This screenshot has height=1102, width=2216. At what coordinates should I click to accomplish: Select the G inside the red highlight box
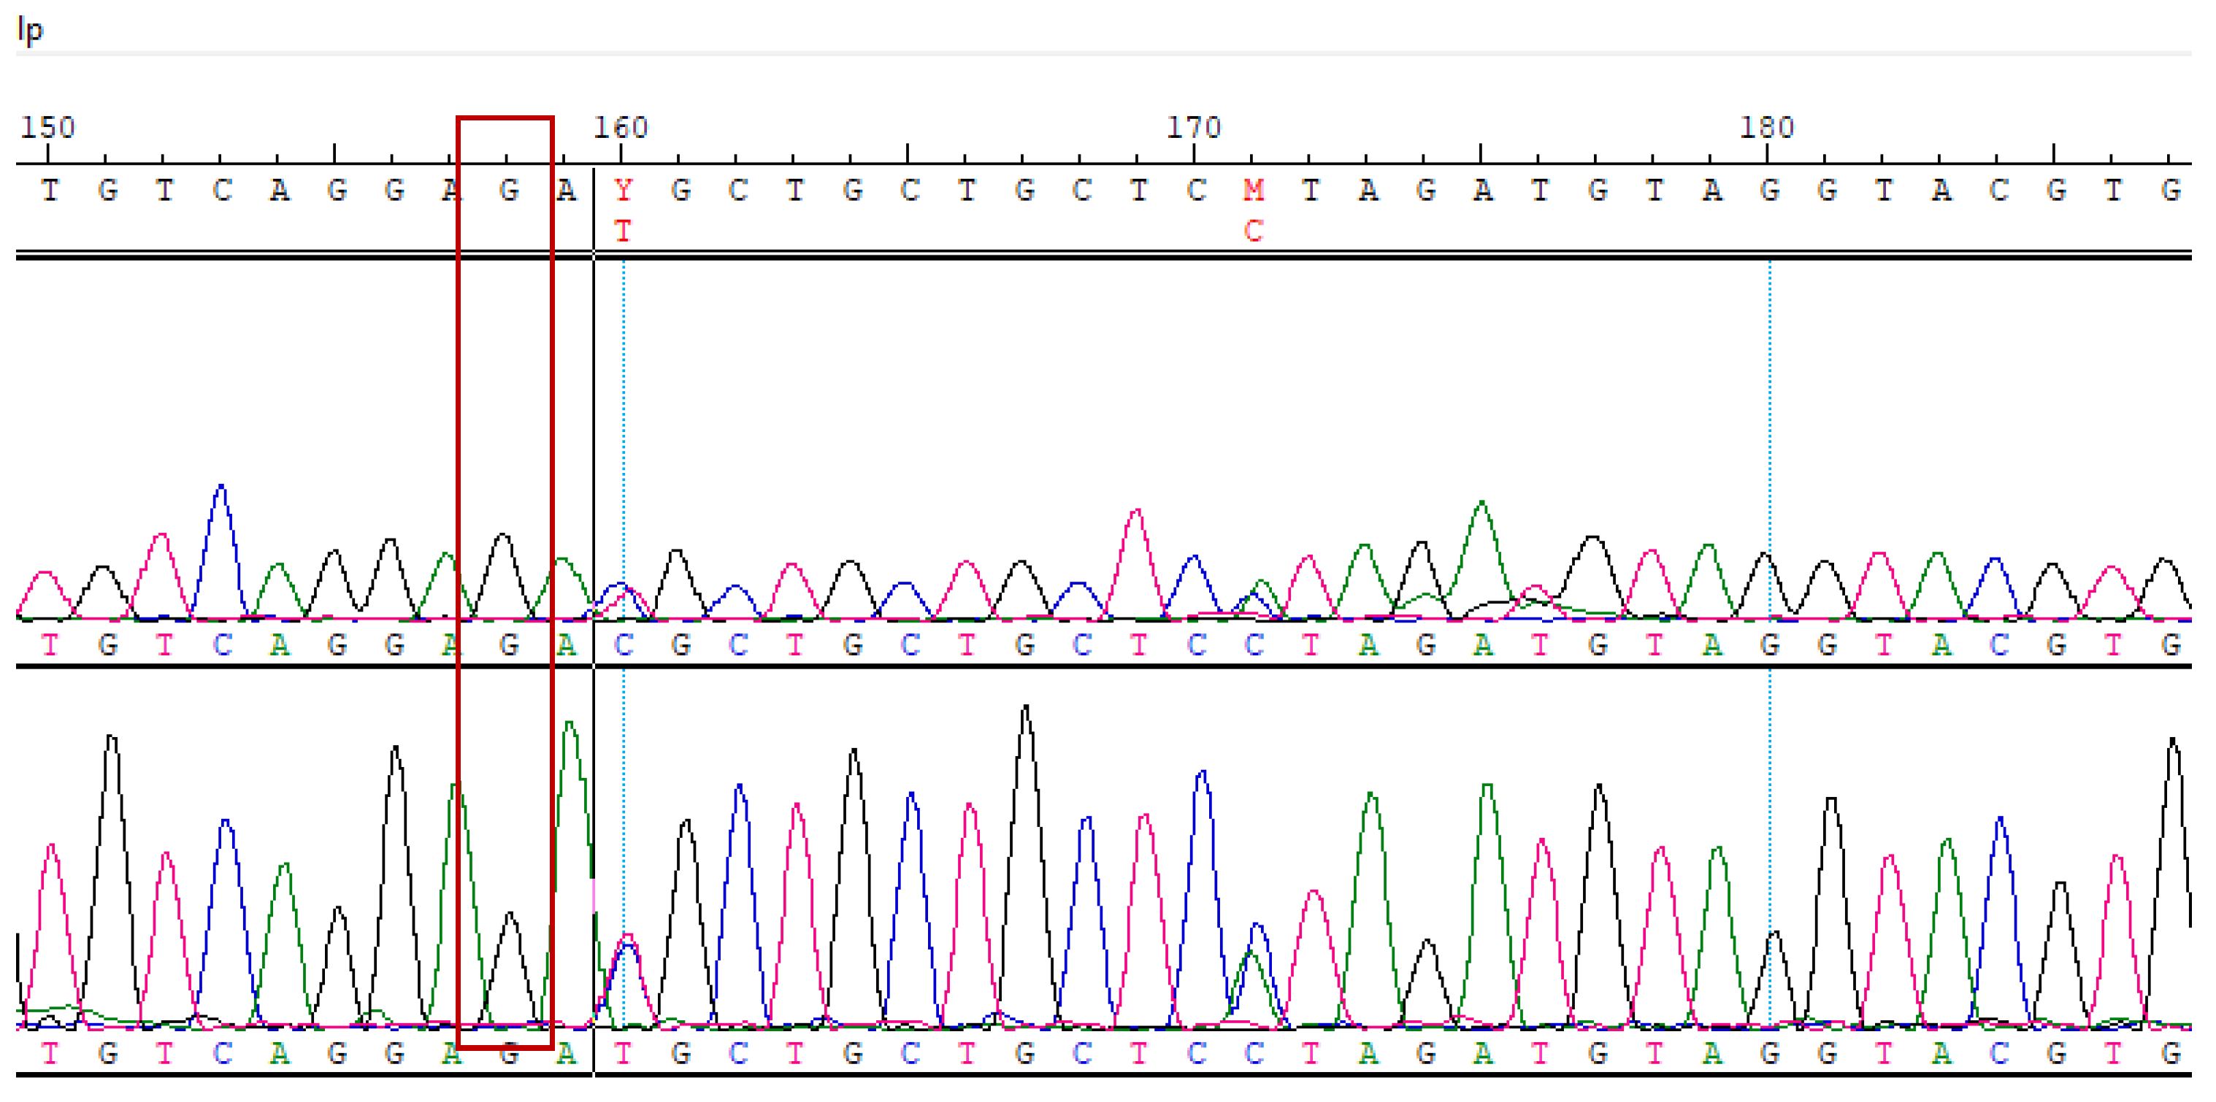pos(508,190)
